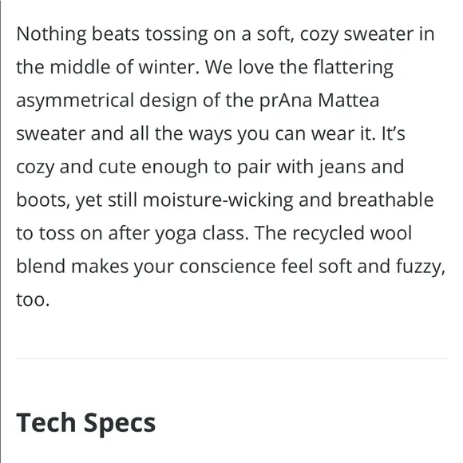Click the word "winter."
The image size is (463, 463).
coord(169,67)
